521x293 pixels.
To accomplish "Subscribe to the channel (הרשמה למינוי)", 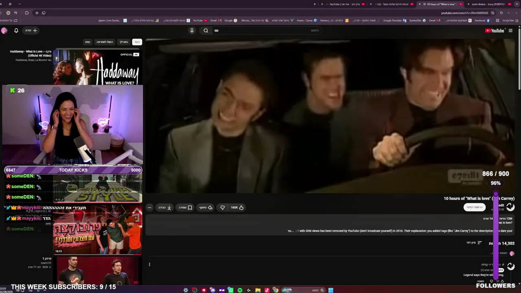I will pos(475,207).
